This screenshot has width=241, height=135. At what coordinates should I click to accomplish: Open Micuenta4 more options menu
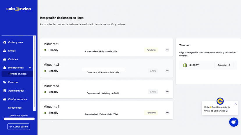(167, 113)
